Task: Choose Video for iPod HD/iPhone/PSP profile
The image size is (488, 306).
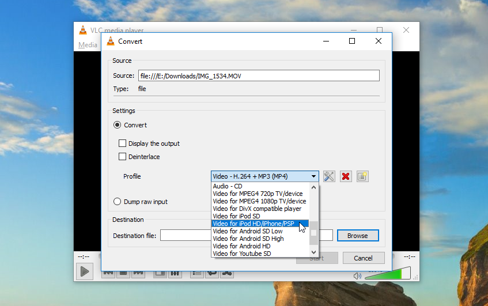Action: tap(260, 224)
